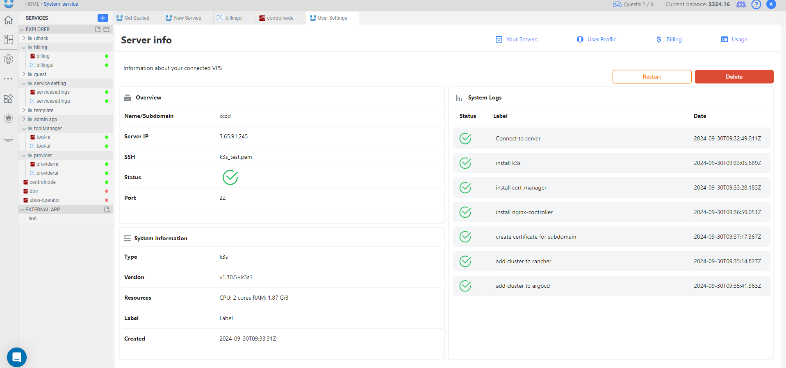Screen dimensions: 786x368
Task: Open the Discord icon in top bar
Action: point(741,5)
